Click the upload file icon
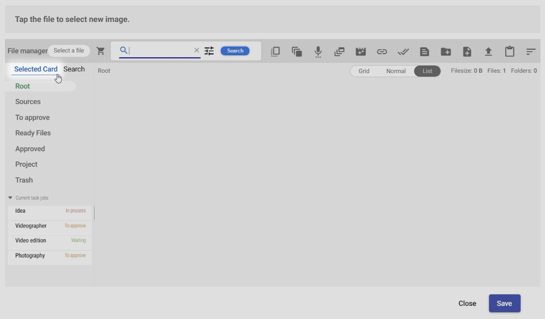The height and width of the screenshot is (319, 545). (488, 52)
